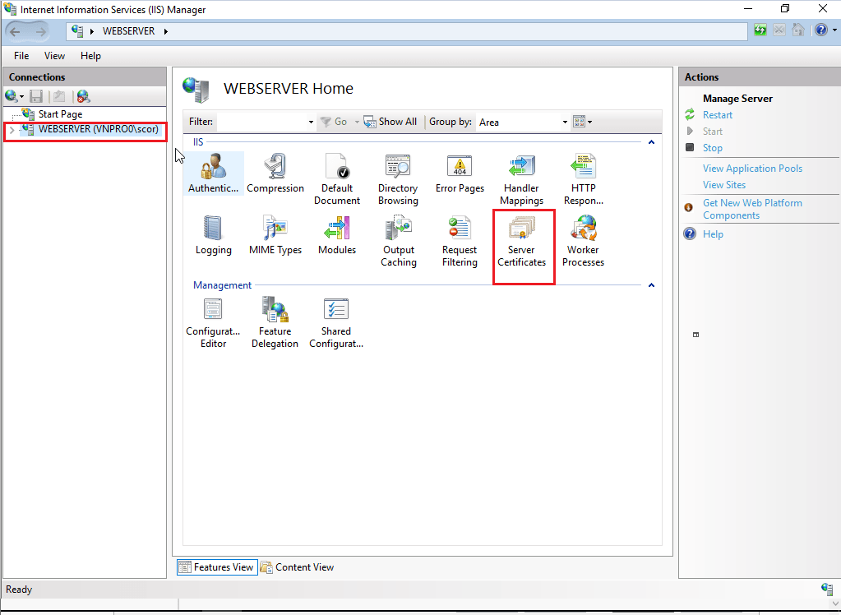Click the Stop loading X icon in address bar
The image size is (841, 615).
coord(779,30)
